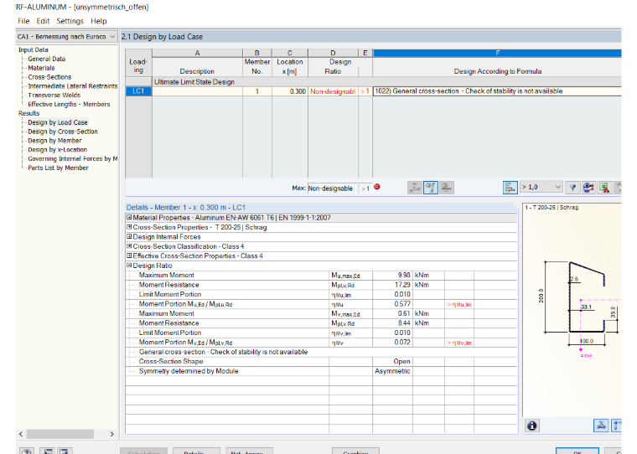Viewport: 637px width, 454px height.
Task: Click column header A above Description
Action: coord(197,53)
